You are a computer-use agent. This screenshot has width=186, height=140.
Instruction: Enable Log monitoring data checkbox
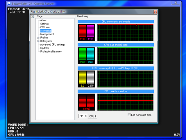(129, 115)
